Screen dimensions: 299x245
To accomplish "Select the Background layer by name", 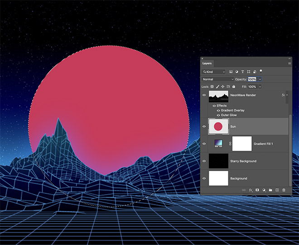I will [x=238, y=178].
